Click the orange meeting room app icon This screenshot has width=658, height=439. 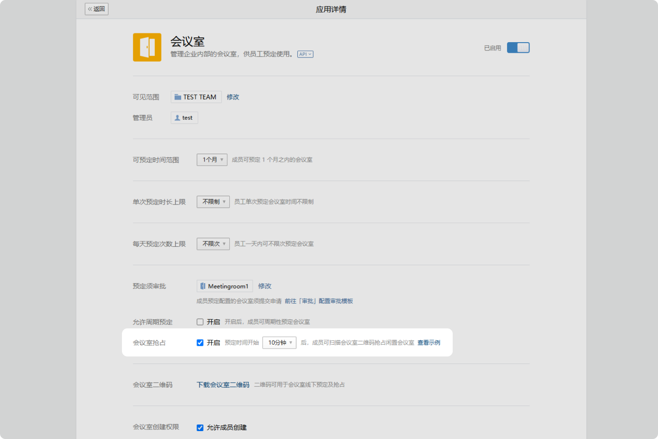pos(147,47)
